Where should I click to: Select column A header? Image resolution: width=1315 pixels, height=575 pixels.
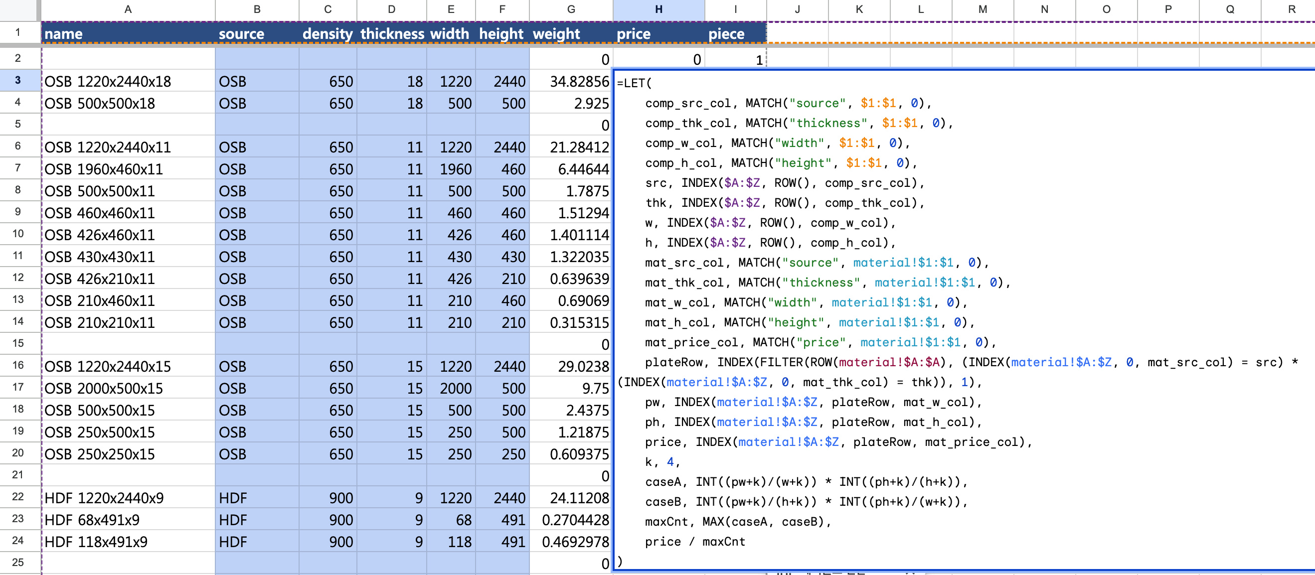[128, 9]
